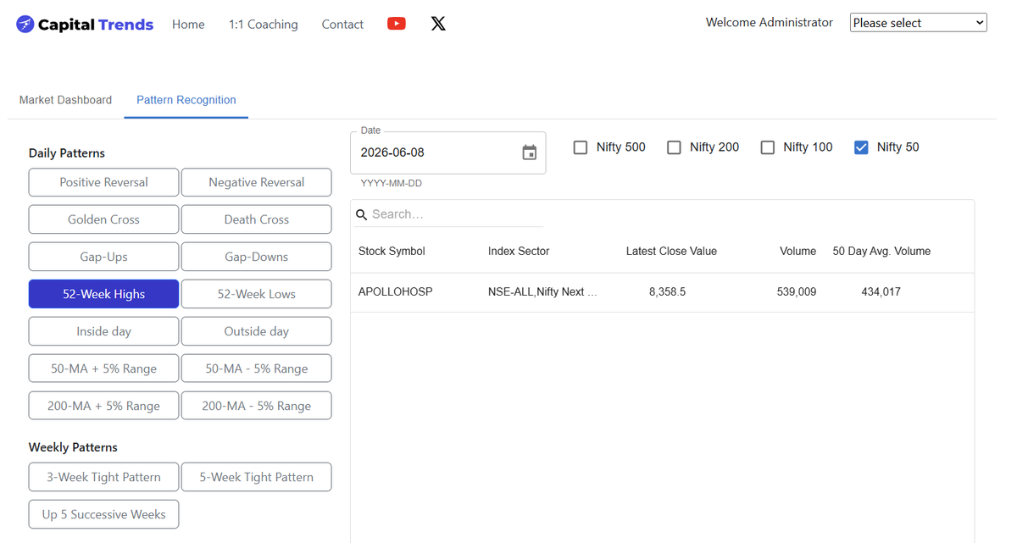Click Up 5 Successive Weeks
Viewport: 1017px width, 543px height.
[103, 514]
